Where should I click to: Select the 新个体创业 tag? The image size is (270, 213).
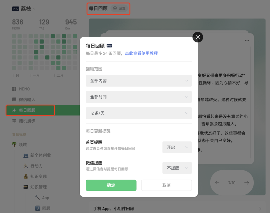point(41,155)
